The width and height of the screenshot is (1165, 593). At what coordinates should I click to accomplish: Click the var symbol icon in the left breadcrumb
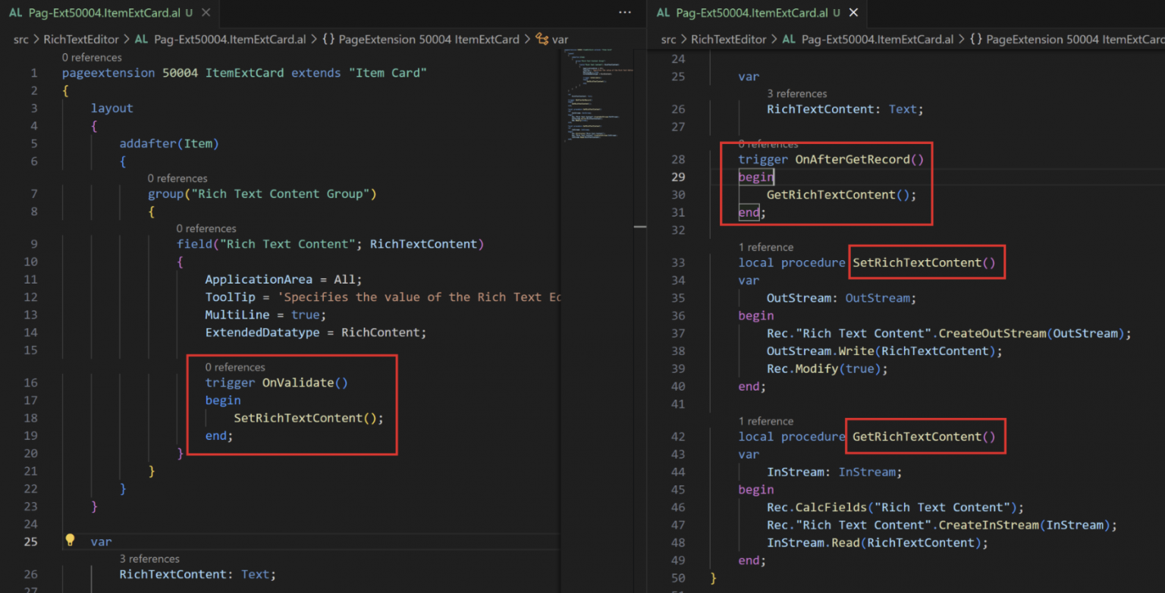(x=542, y=39)
